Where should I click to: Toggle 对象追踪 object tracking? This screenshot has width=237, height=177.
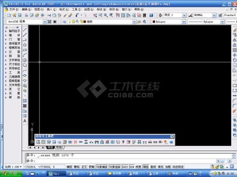point(115,167)
